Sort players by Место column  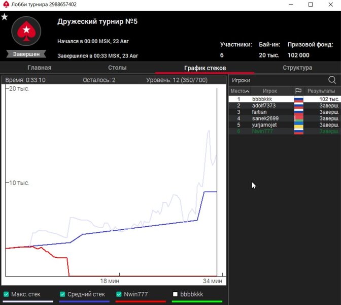(238, 91)
